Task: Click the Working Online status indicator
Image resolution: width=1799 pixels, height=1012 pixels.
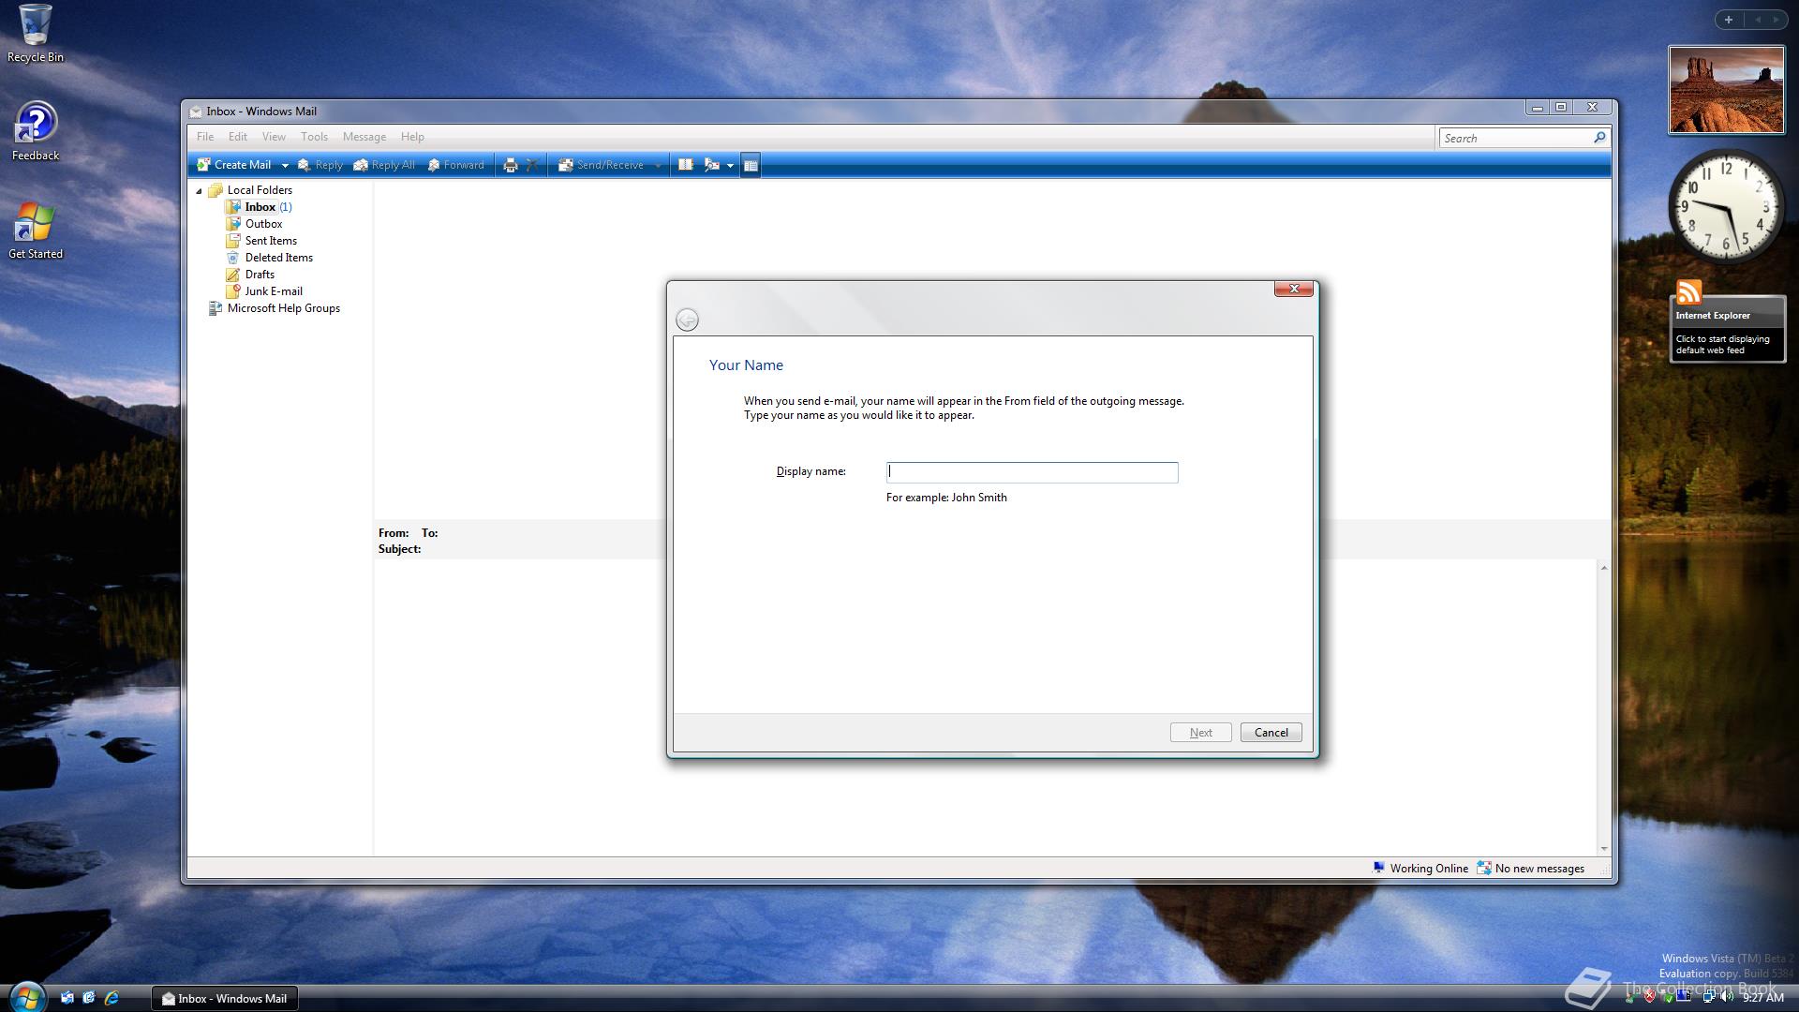Action: tap(1420, 869)
